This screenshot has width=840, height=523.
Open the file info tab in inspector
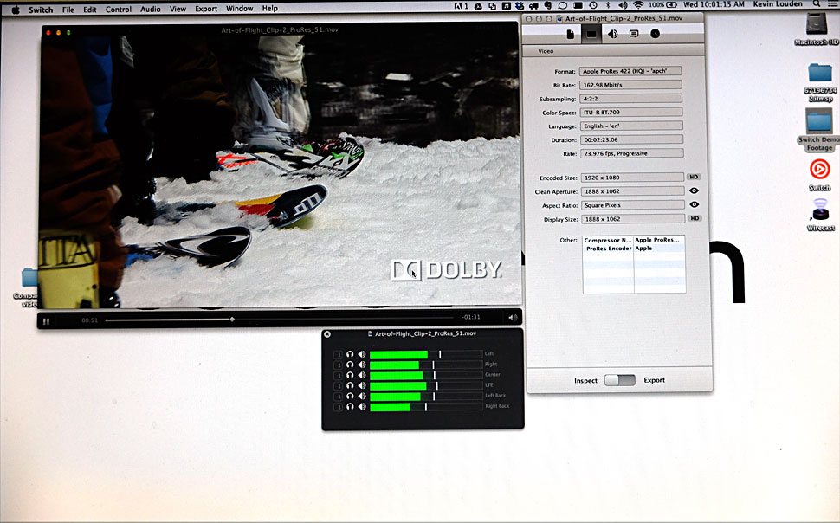pos(571,34)
